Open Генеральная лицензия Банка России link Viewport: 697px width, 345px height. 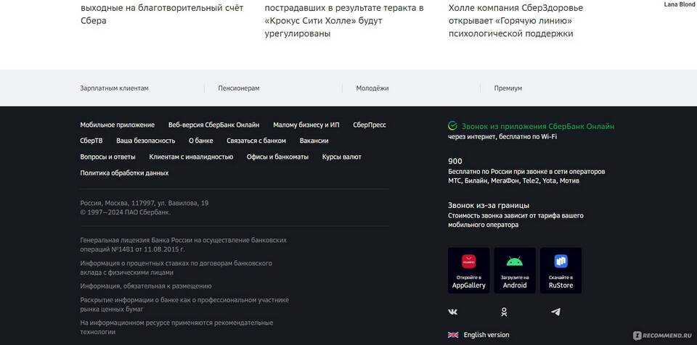click(x=183, y=245)
